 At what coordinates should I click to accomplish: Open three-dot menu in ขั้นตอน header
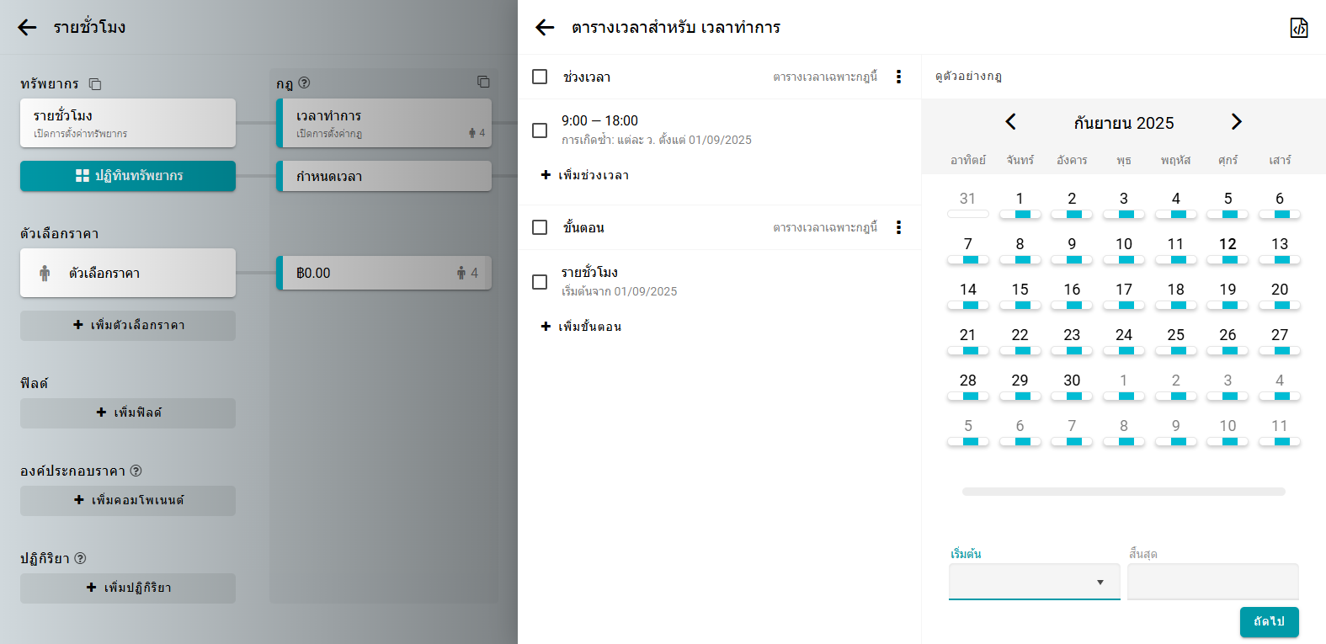point(898,227)
